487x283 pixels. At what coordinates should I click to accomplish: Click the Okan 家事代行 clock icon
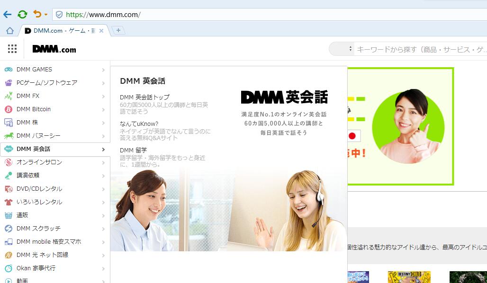[9, 268]
